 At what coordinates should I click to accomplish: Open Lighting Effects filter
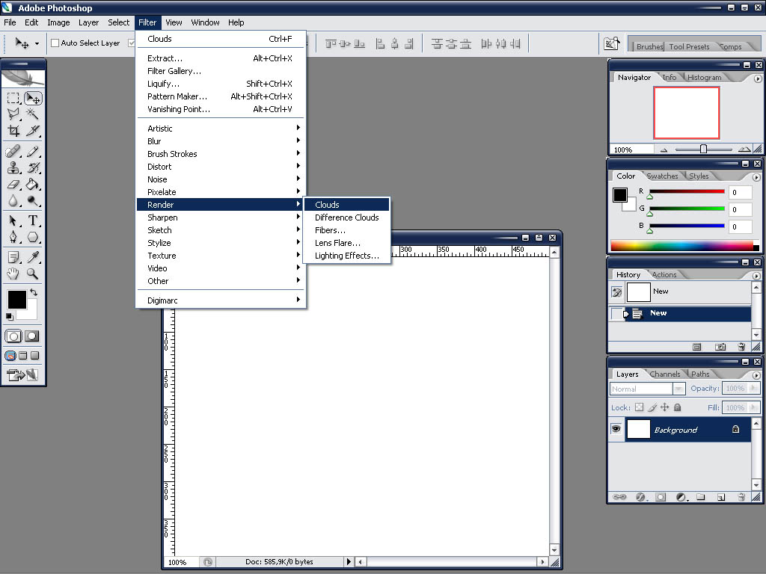pos(346,256)
